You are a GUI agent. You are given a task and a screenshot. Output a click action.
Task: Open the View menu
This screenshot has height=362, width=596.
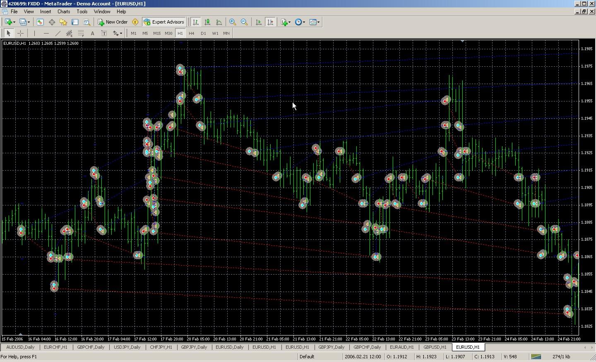(29, 12)
